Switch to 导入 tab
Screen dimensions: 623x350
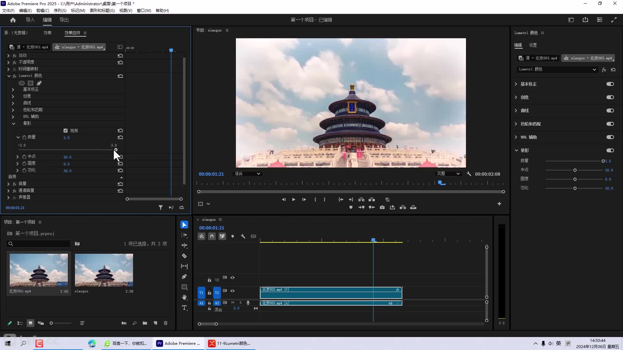point(30,20)
